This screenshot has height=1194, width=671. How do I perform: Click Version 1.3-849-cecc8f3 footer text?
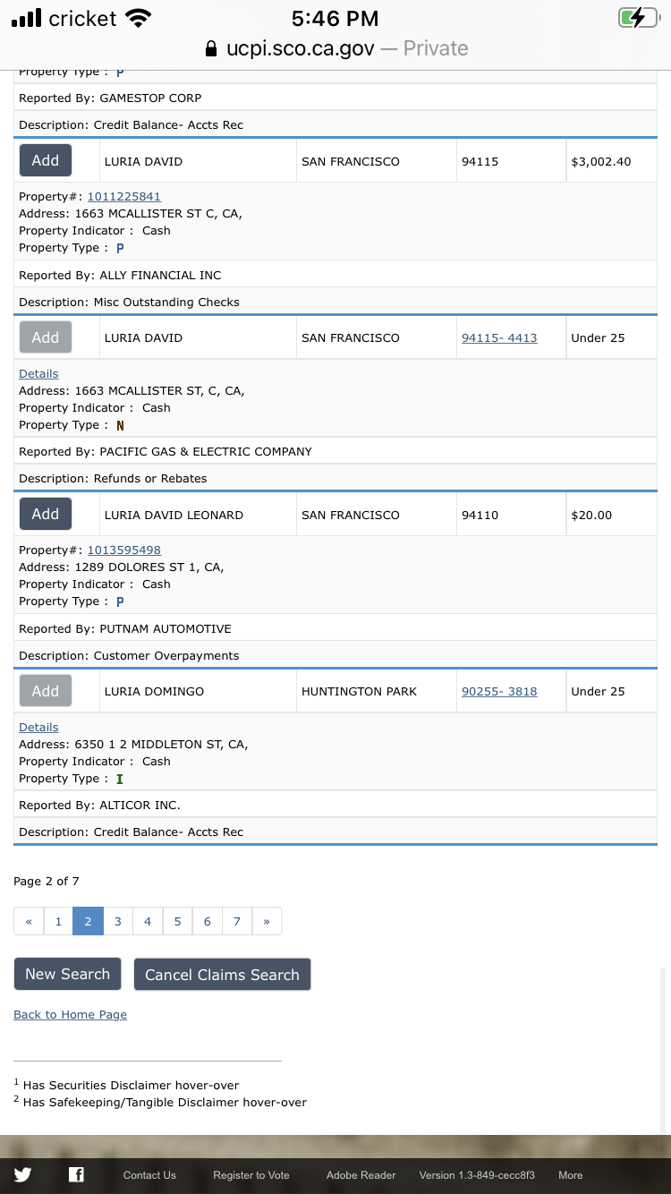pos(477,1175)
